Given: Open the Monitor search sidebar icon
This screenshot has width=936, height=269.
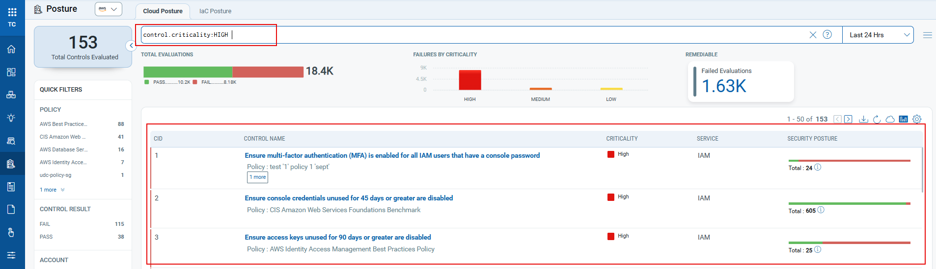Looking at the screenshot, I should coord(11,141).
